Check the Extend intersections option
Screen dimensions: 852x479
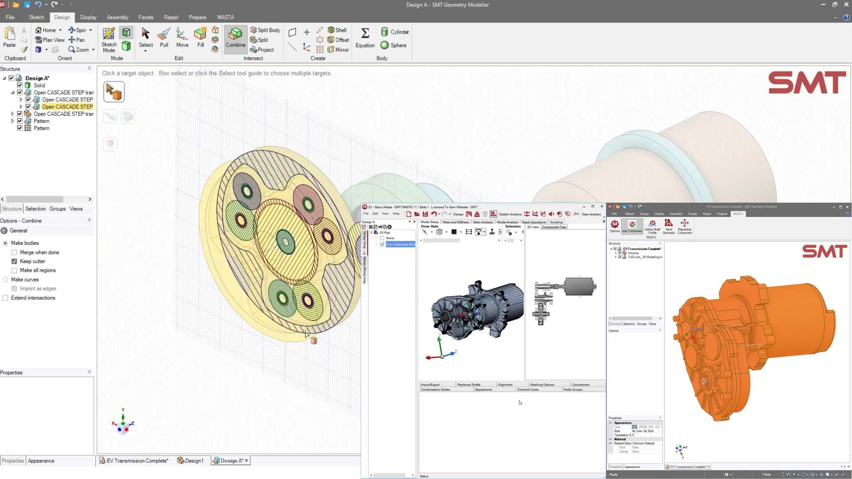pos(6,298)
